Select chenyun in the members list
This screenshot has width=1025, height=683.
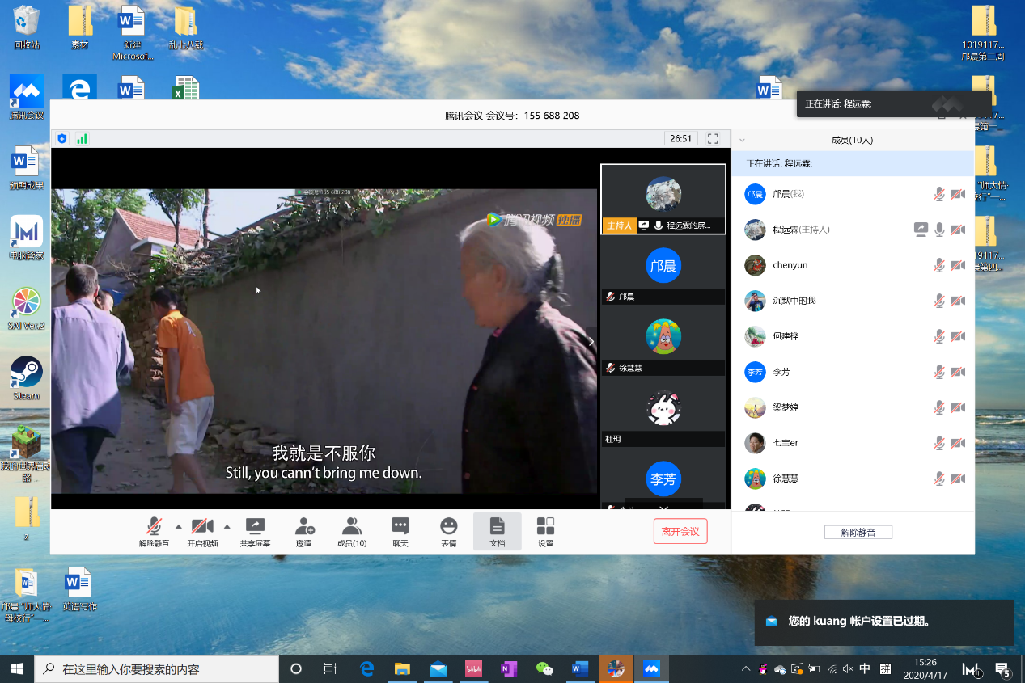(x=790, y=265)
